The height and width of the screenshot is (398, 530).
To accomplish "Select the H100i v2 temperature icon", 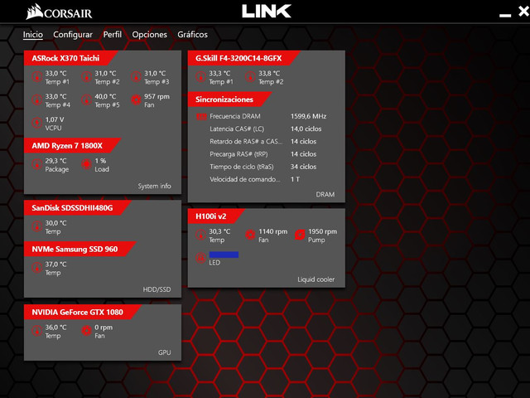I will tap(200, 235).
